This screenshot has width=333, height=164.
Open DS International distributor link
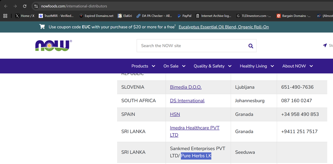(x=187, y=101)
